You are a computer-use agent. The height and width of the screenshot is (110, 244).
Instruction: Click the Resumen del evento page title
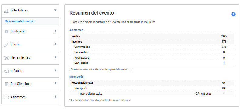[92, 13]
